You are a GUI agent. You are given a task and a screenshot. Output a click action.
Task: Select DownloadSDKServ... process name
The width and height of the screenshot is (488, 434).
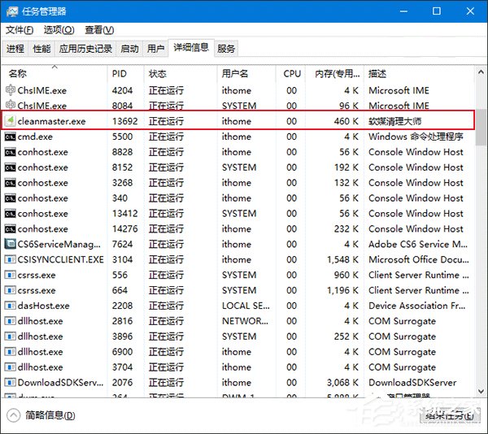[x=60, y=383]
